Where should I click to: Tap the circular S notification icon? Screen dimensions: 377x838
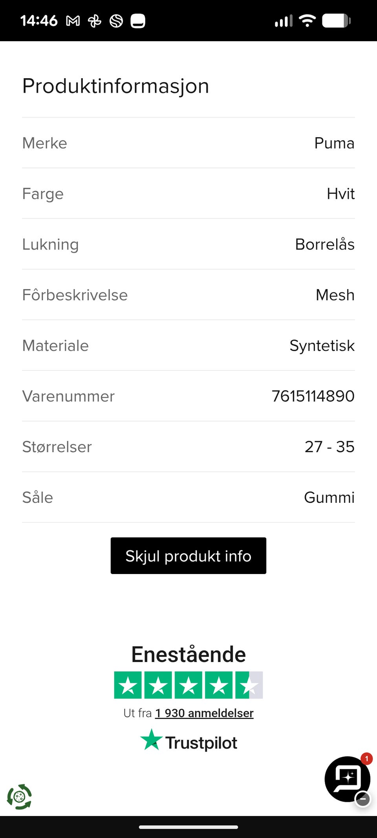click(x=116, y=21)
